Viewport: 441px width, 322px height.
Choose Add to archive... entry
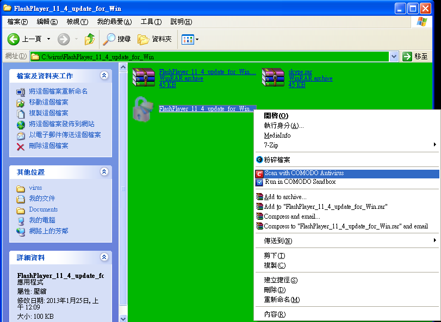pos(347,197)
